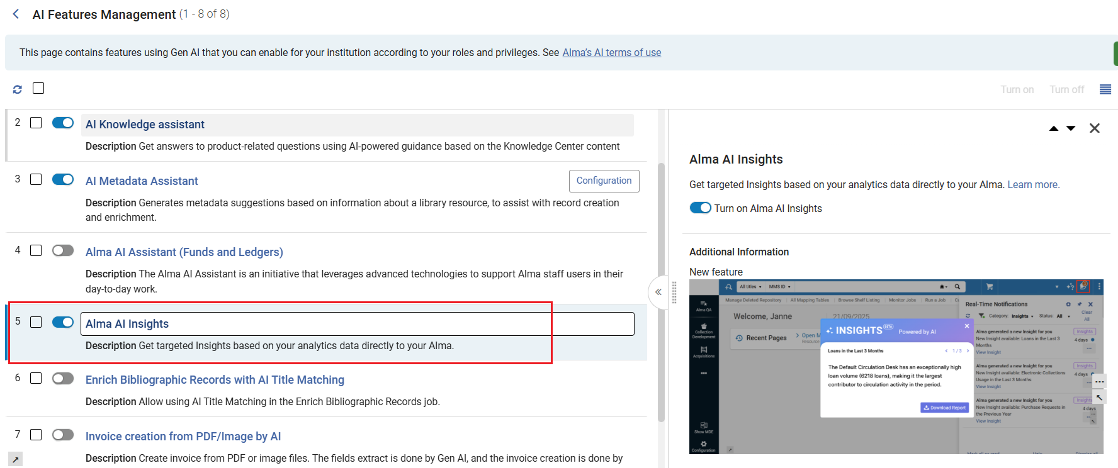
Task: Check the box for AI Metadata Assistant
Action: pyautogui.click(x=36, y=179)
